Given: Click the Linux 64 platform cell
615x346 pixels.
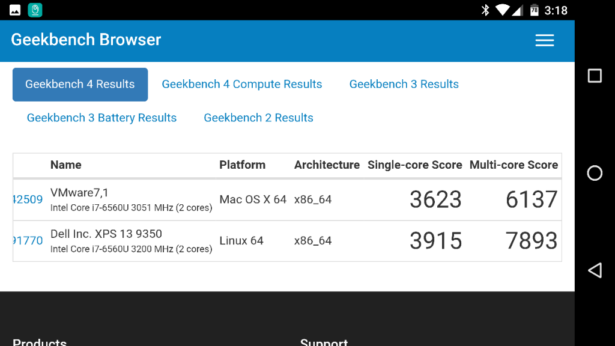Looking at the screenshot, I should (241, 240).
